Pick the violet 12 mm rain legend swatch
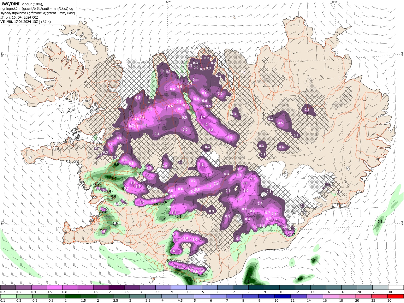 point(299,296)
